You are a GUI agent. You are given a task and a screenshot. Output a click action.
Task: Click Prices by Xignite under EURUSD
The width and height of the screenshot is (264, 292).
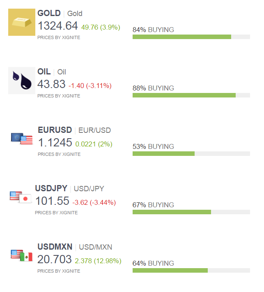[x=59, y=154]
